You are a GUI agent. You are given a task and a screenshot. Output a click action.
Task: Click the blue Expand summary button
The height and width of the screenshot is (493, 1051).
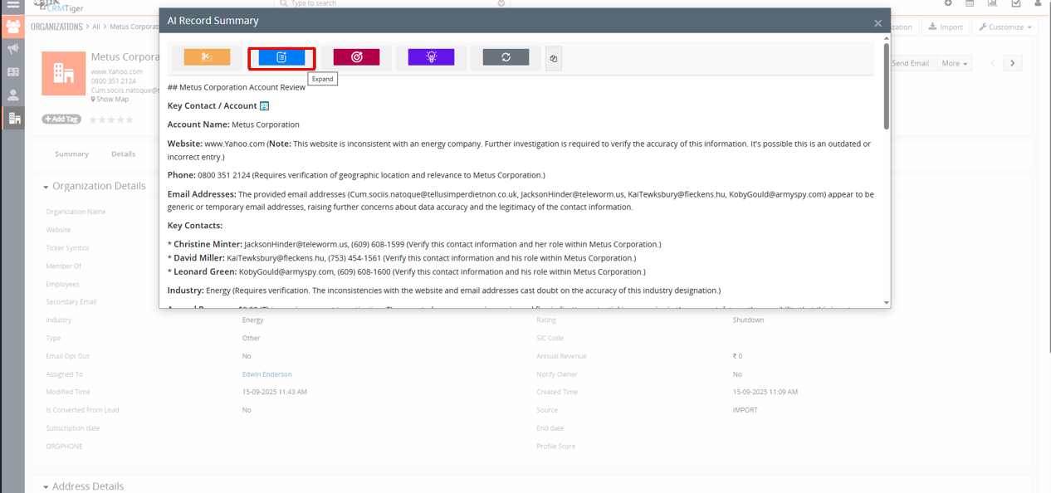(x=281, y=57)
